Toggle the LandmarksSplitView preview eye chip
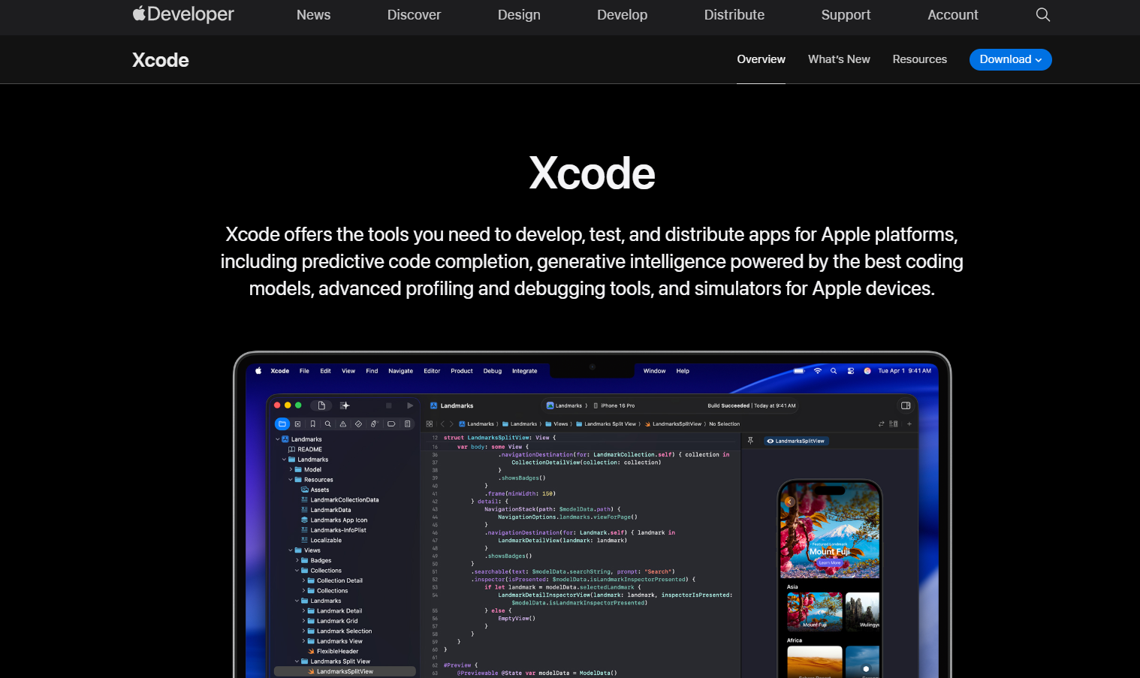Viewport: 1140px width, 678px height. (x=797, y=441)
